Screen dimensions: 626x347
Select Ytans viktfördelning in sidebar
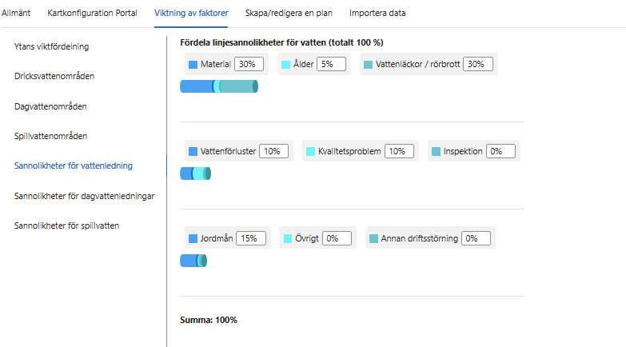51,46
